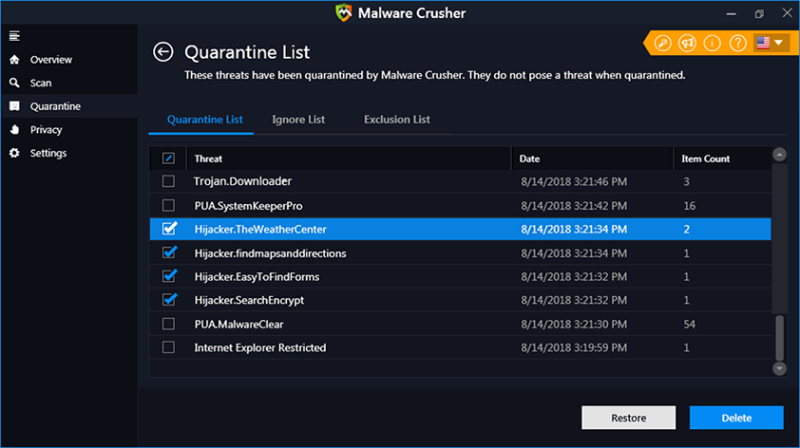Open the Privacy menu item
800x448 pixels.
[x=46, y=129]
